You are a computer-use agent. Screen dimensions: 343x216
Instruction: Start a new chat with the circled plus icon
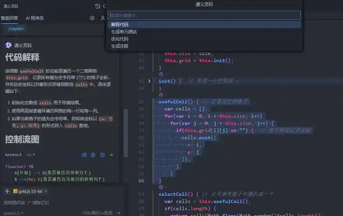coord(92,18)
